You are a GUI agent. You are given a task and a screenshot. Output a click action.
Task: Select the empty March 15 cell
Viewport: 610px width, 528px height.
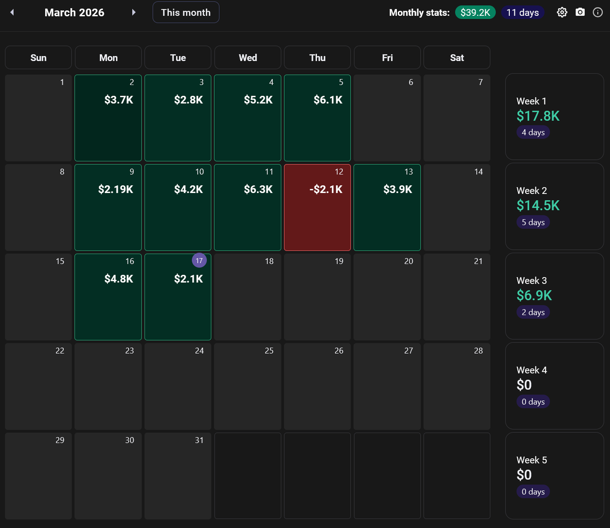[38, 297]
